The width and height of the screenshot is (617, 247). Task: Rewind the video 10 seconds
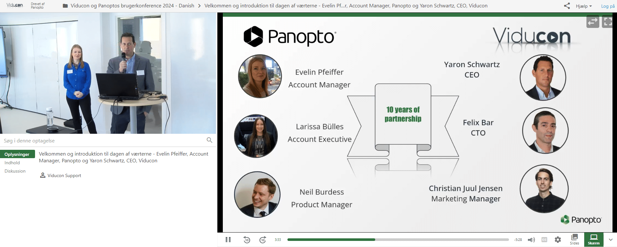coord(247,240)
